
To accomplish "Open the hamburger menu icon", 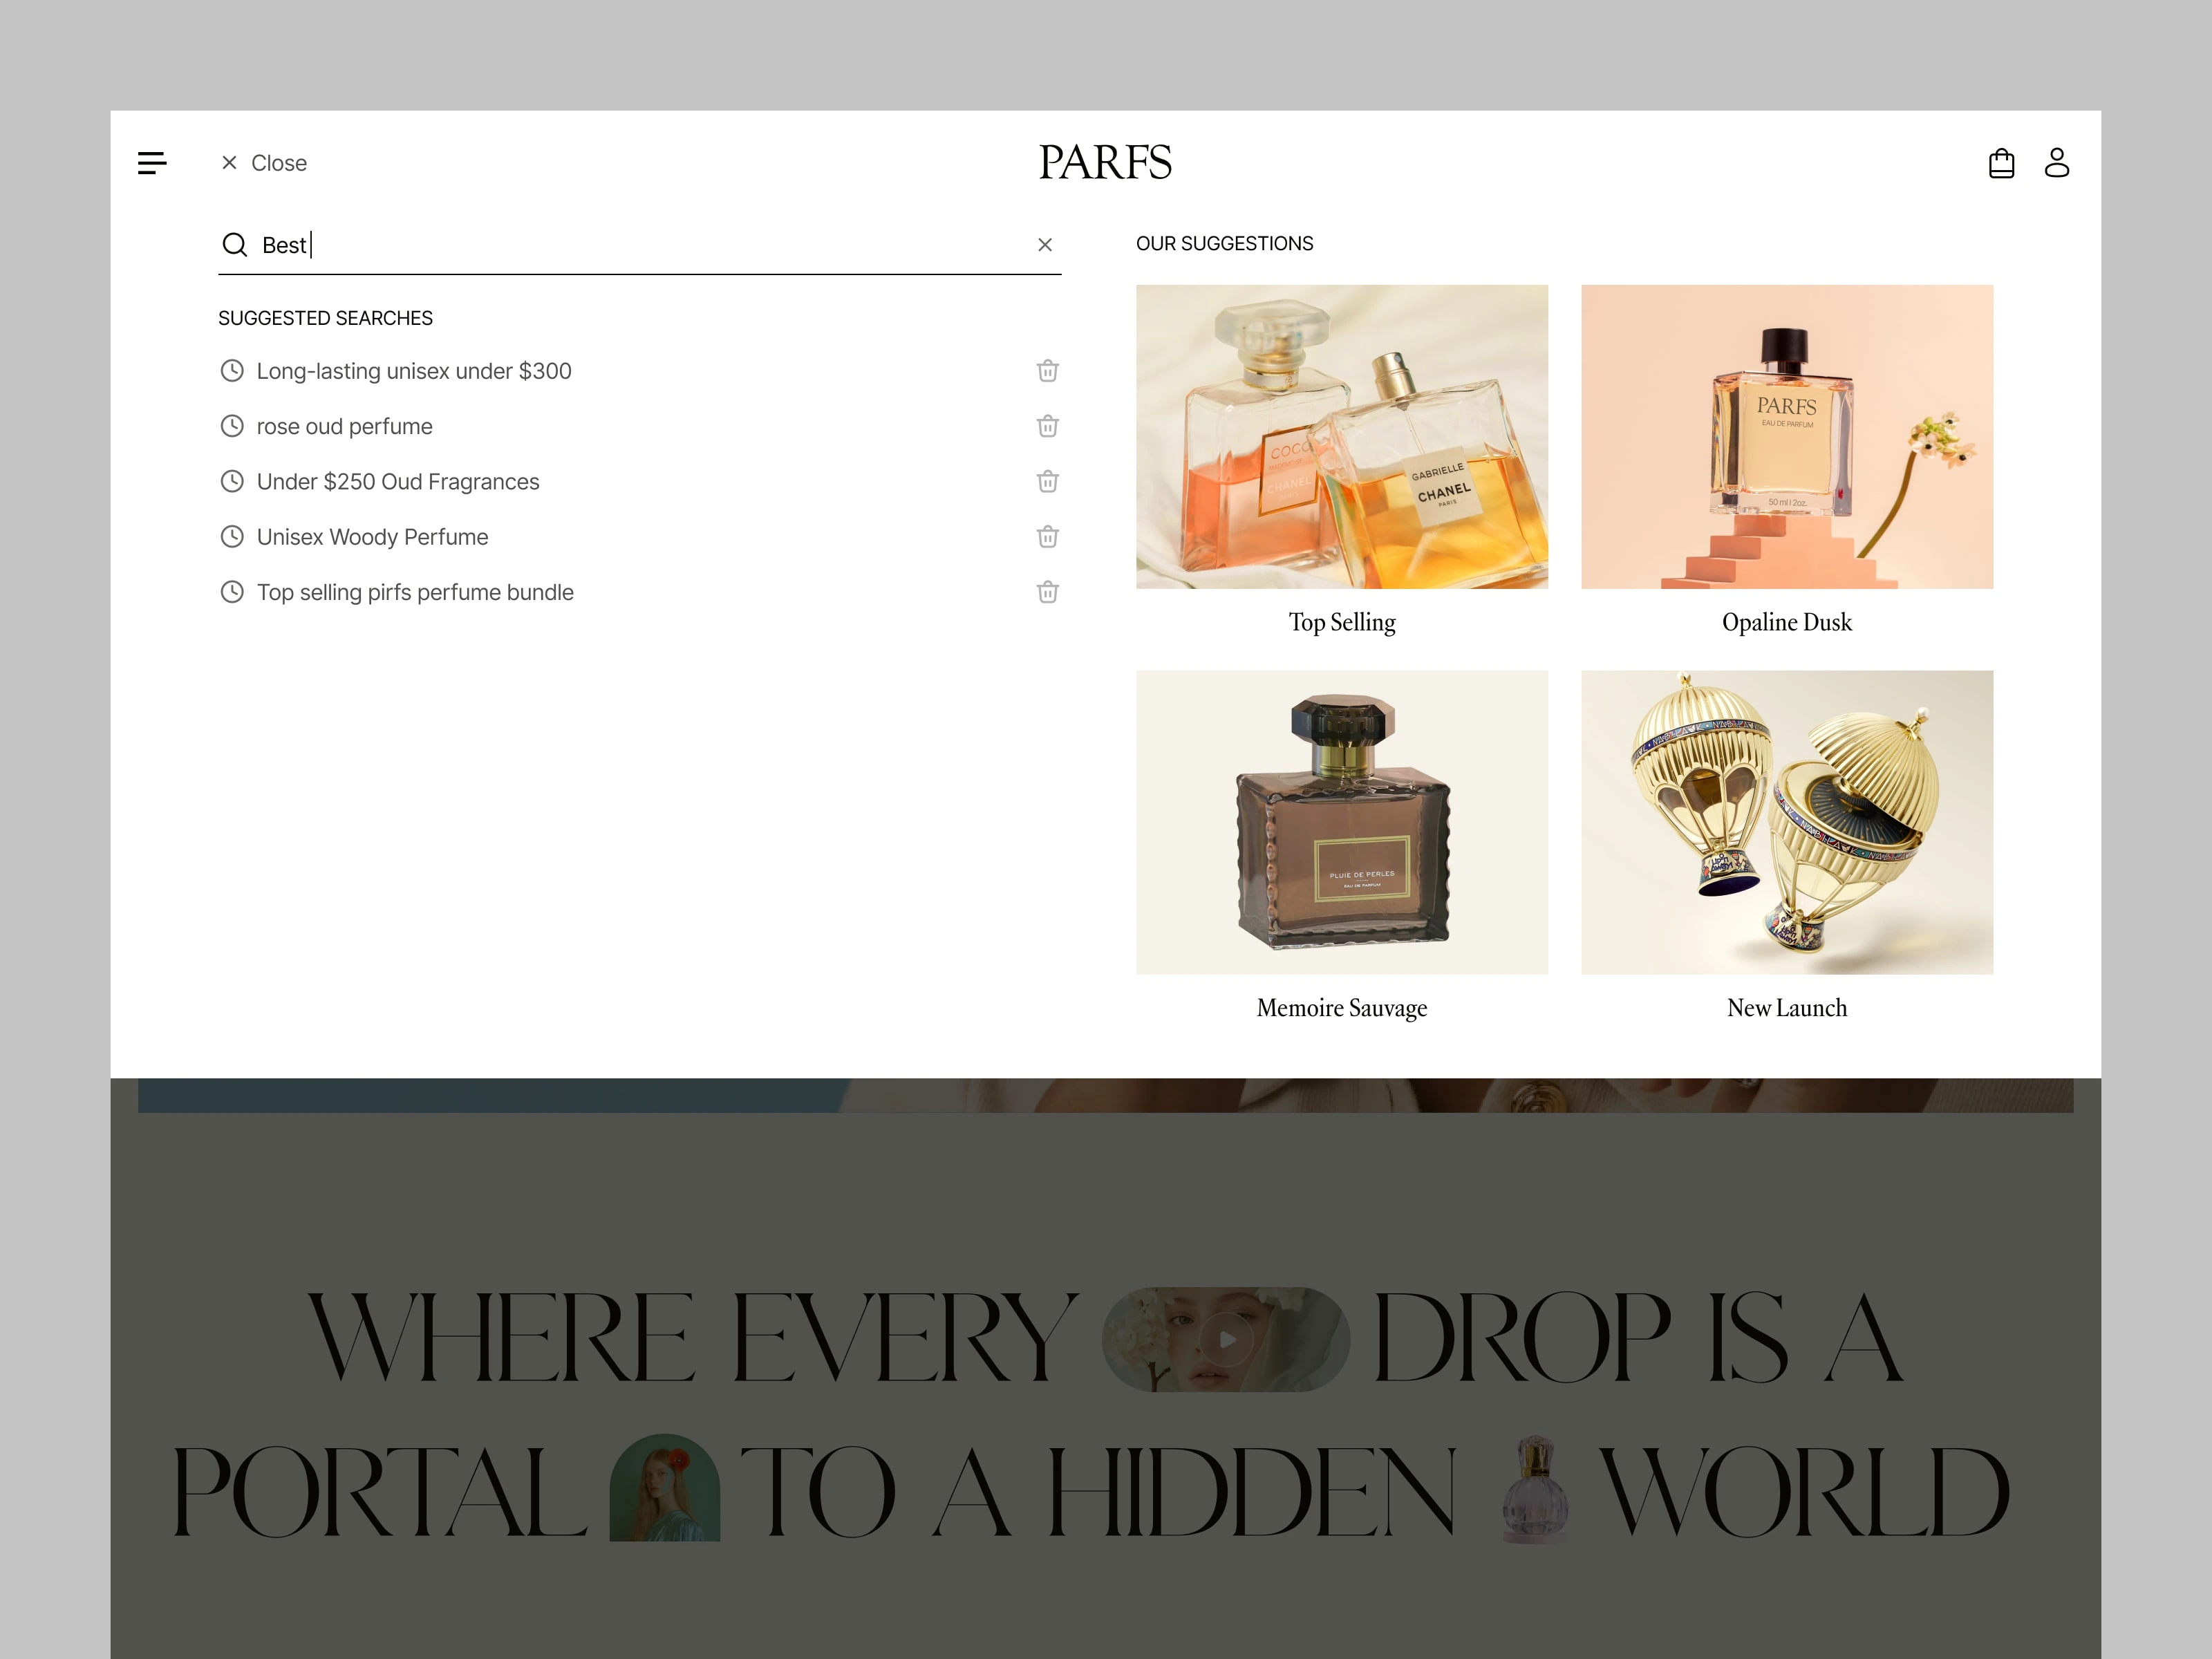I will 152,163.
